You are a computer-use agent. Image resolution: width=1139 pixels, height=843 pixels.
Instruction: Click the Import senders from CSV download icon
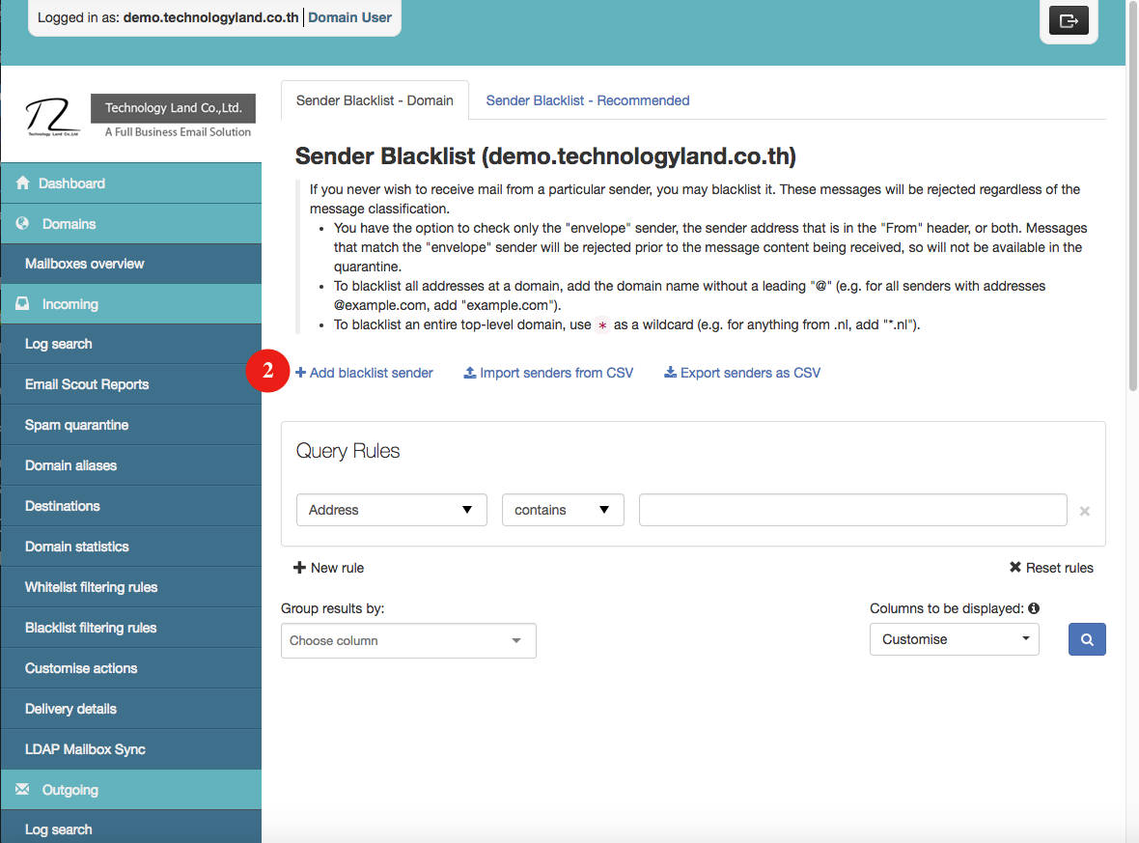click(470, 372)
